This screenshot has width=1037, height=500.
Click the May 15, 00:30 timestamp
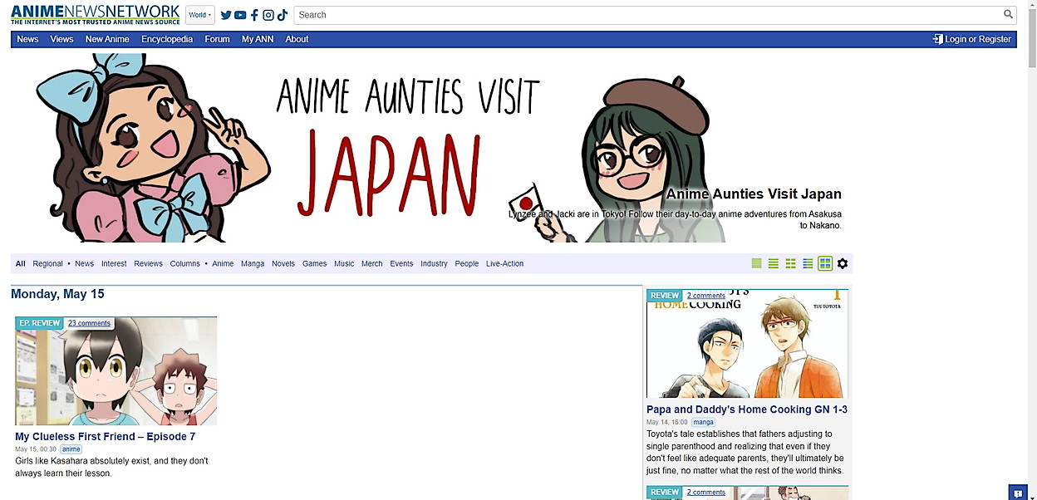(36, 449)
